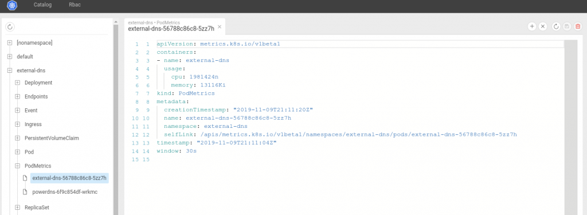587x215 pixels.
Task: Expand the default namespace node
Action: click(x=10, y=57)
